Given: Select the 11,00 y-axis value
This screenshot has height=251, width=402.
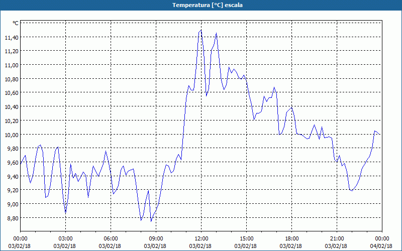Looking at the screenshot, I should [x=12, y=65].
